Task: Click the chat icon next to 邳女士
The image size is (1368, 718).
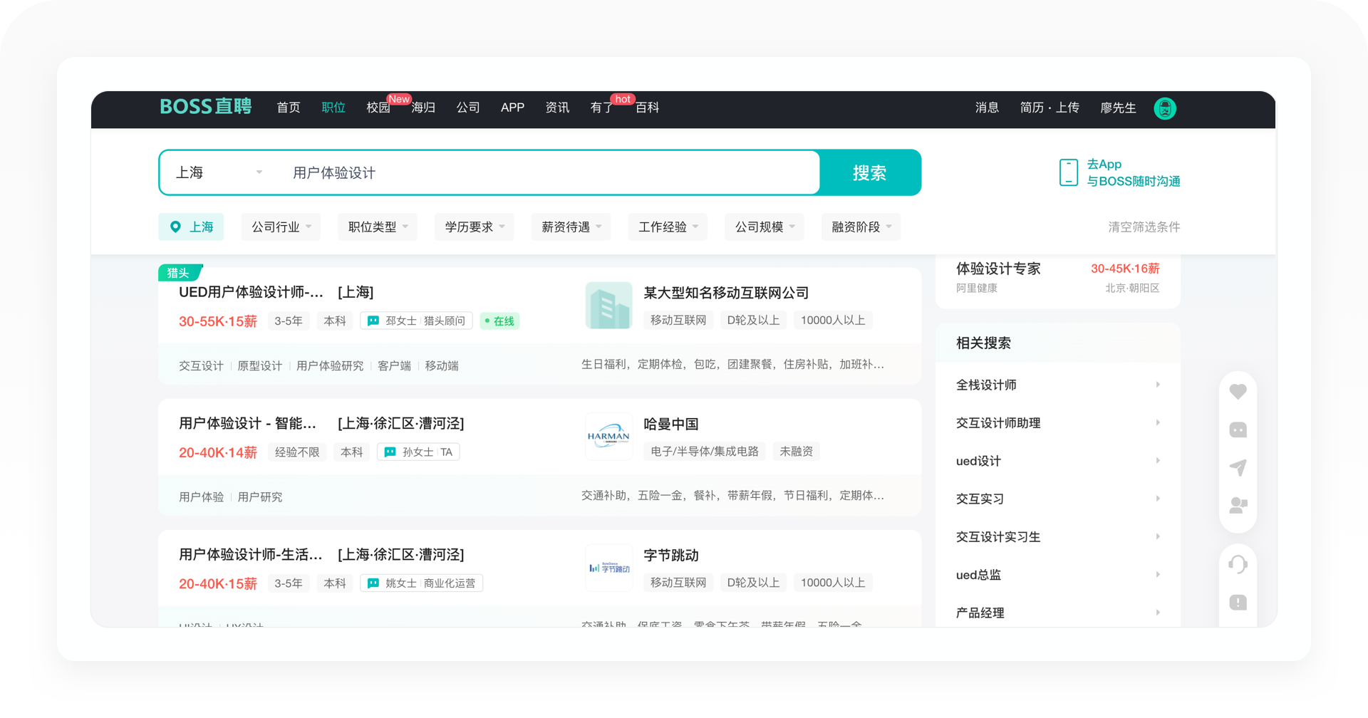Action: [x=373, y=321]
